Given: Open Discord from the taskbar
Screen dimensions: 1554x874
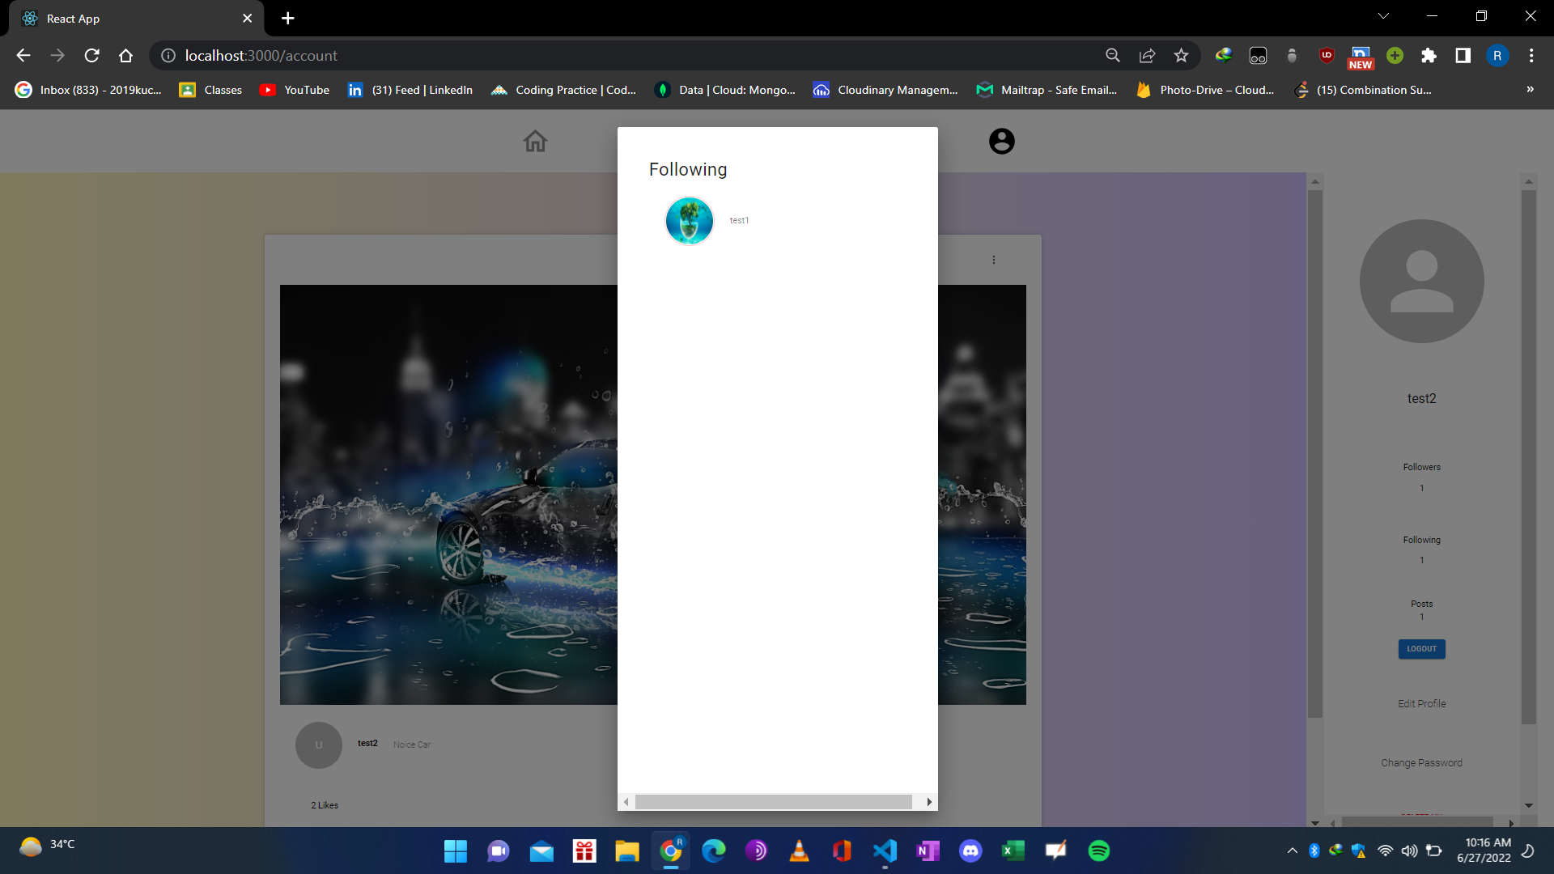Looking at the screenshot, I should [970, 851].
